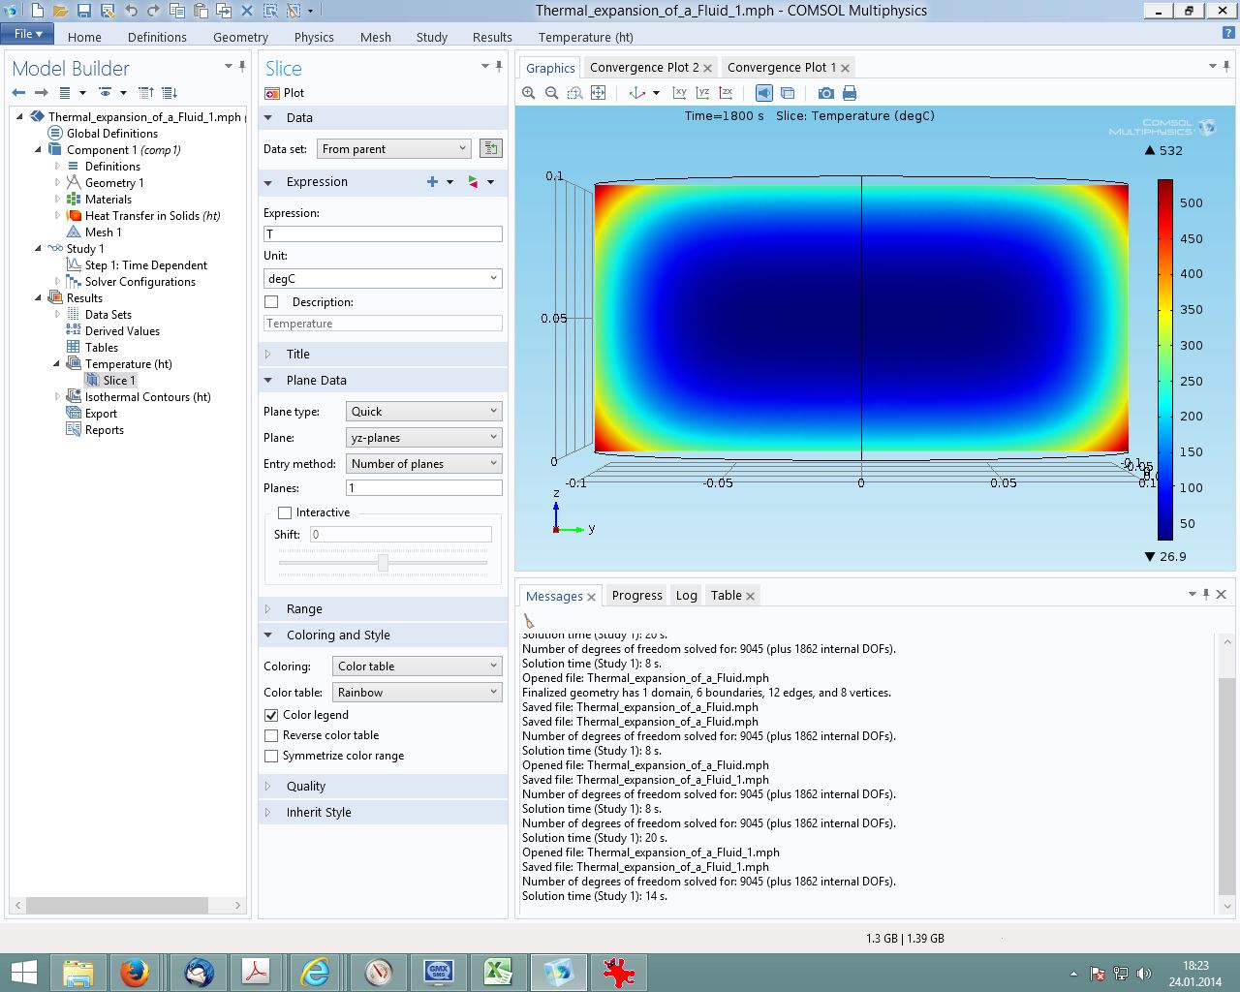
Task: Activate the Zoom Box tool
Action: pos(575,93)
